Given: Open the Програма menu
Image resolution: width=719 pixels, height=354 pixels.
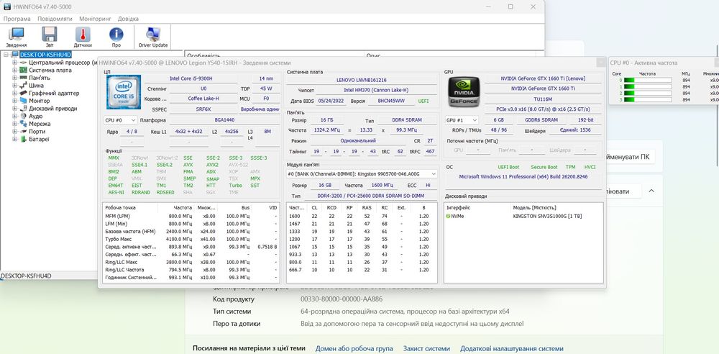Looking at the screenshot, I should tap(17, 19).
